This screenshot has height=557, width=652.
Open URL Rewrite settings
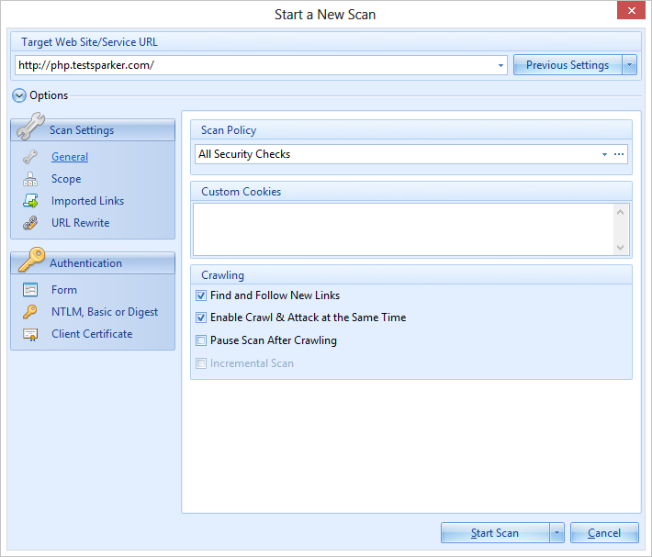pyautogui.click(x=80, y=223)
